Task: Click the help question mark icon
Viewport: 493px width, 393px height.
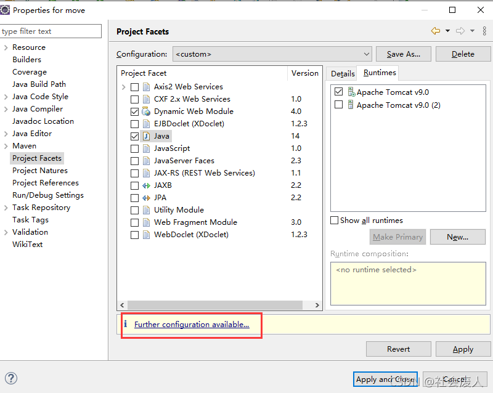Action: [11, 378]
